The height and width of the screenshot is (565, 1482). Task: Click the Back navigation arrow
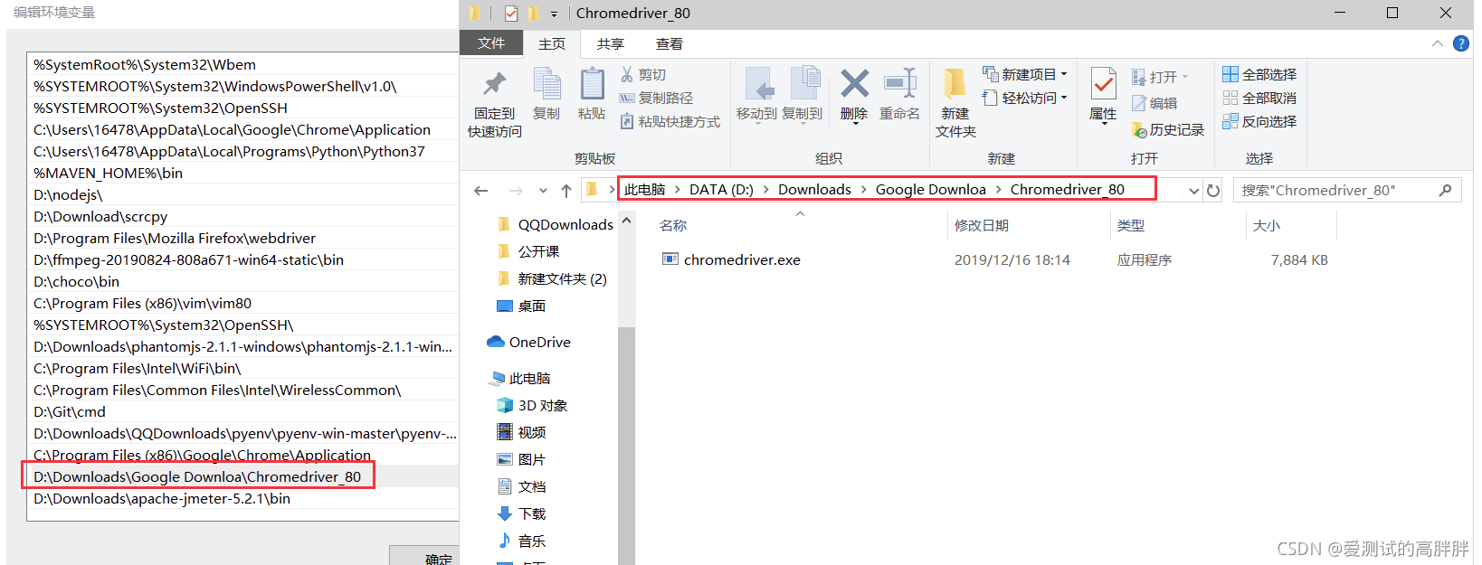481,191
